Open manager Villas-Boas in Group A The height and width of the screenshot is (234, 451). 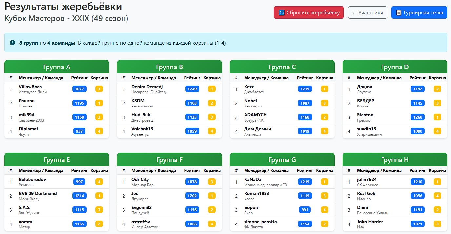tap(30, 87)
